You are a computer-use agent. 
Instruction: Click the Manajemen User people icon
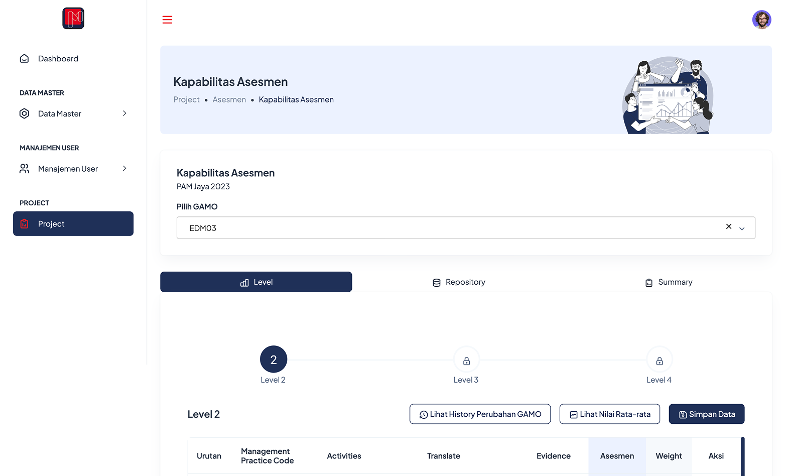24,169
